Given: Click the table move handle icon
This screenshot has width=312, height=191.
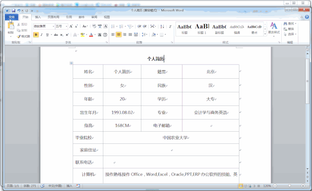Looking at the screenshot, I should (71, 63).
